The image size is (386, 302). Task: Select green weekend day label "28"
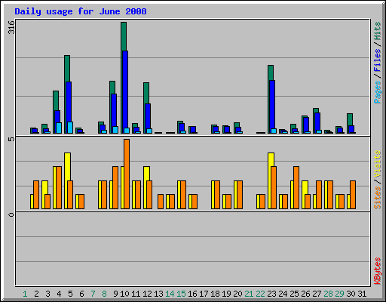click(328, 294)
